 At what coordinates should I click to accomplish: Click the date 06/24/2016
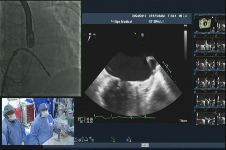139,16
